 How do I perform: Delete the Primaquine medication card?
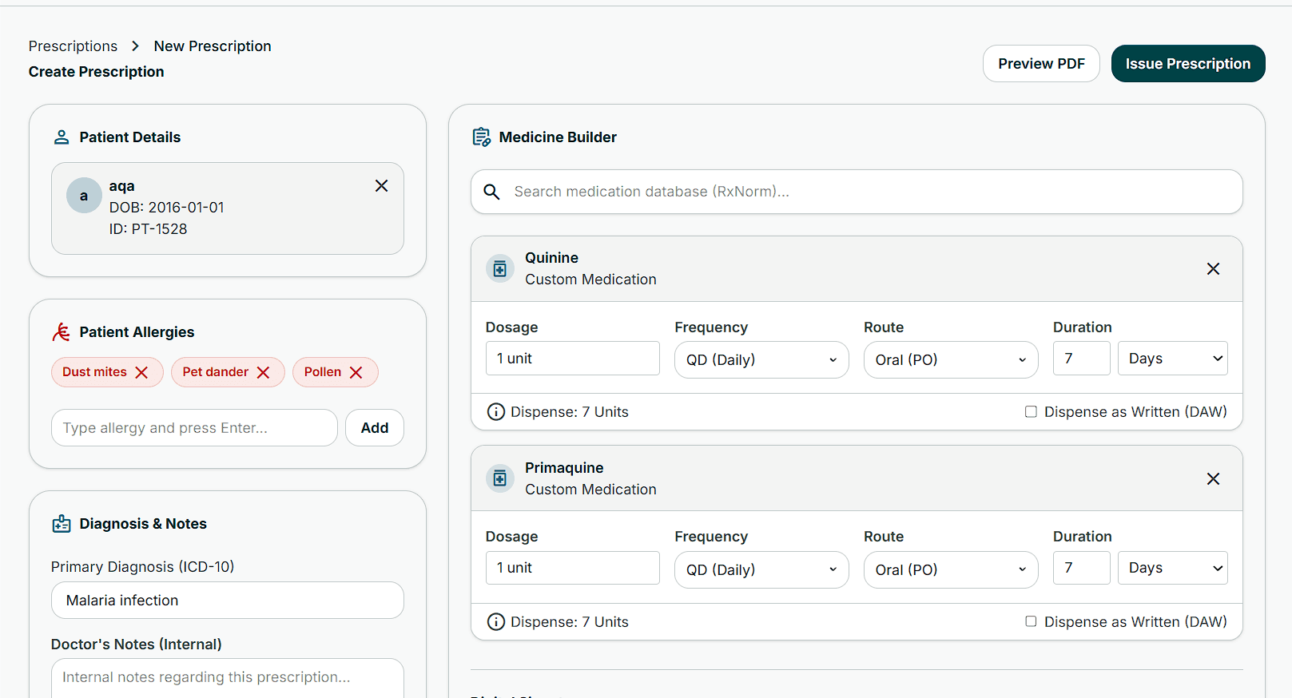coord(1213,479)
